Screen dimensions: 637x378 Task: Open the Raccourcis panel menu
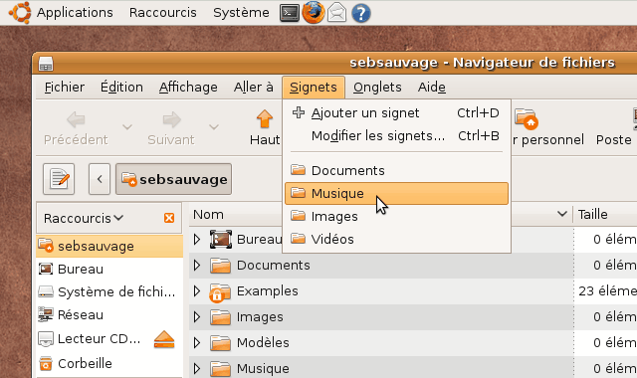tap(163, 13)
